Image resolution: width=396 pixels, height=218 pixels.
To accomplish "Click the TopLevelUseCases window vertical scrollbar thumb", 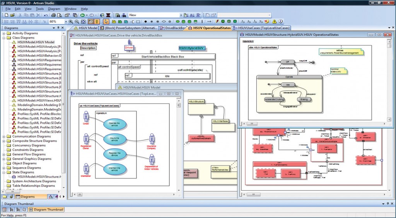I will click(179, 105).
